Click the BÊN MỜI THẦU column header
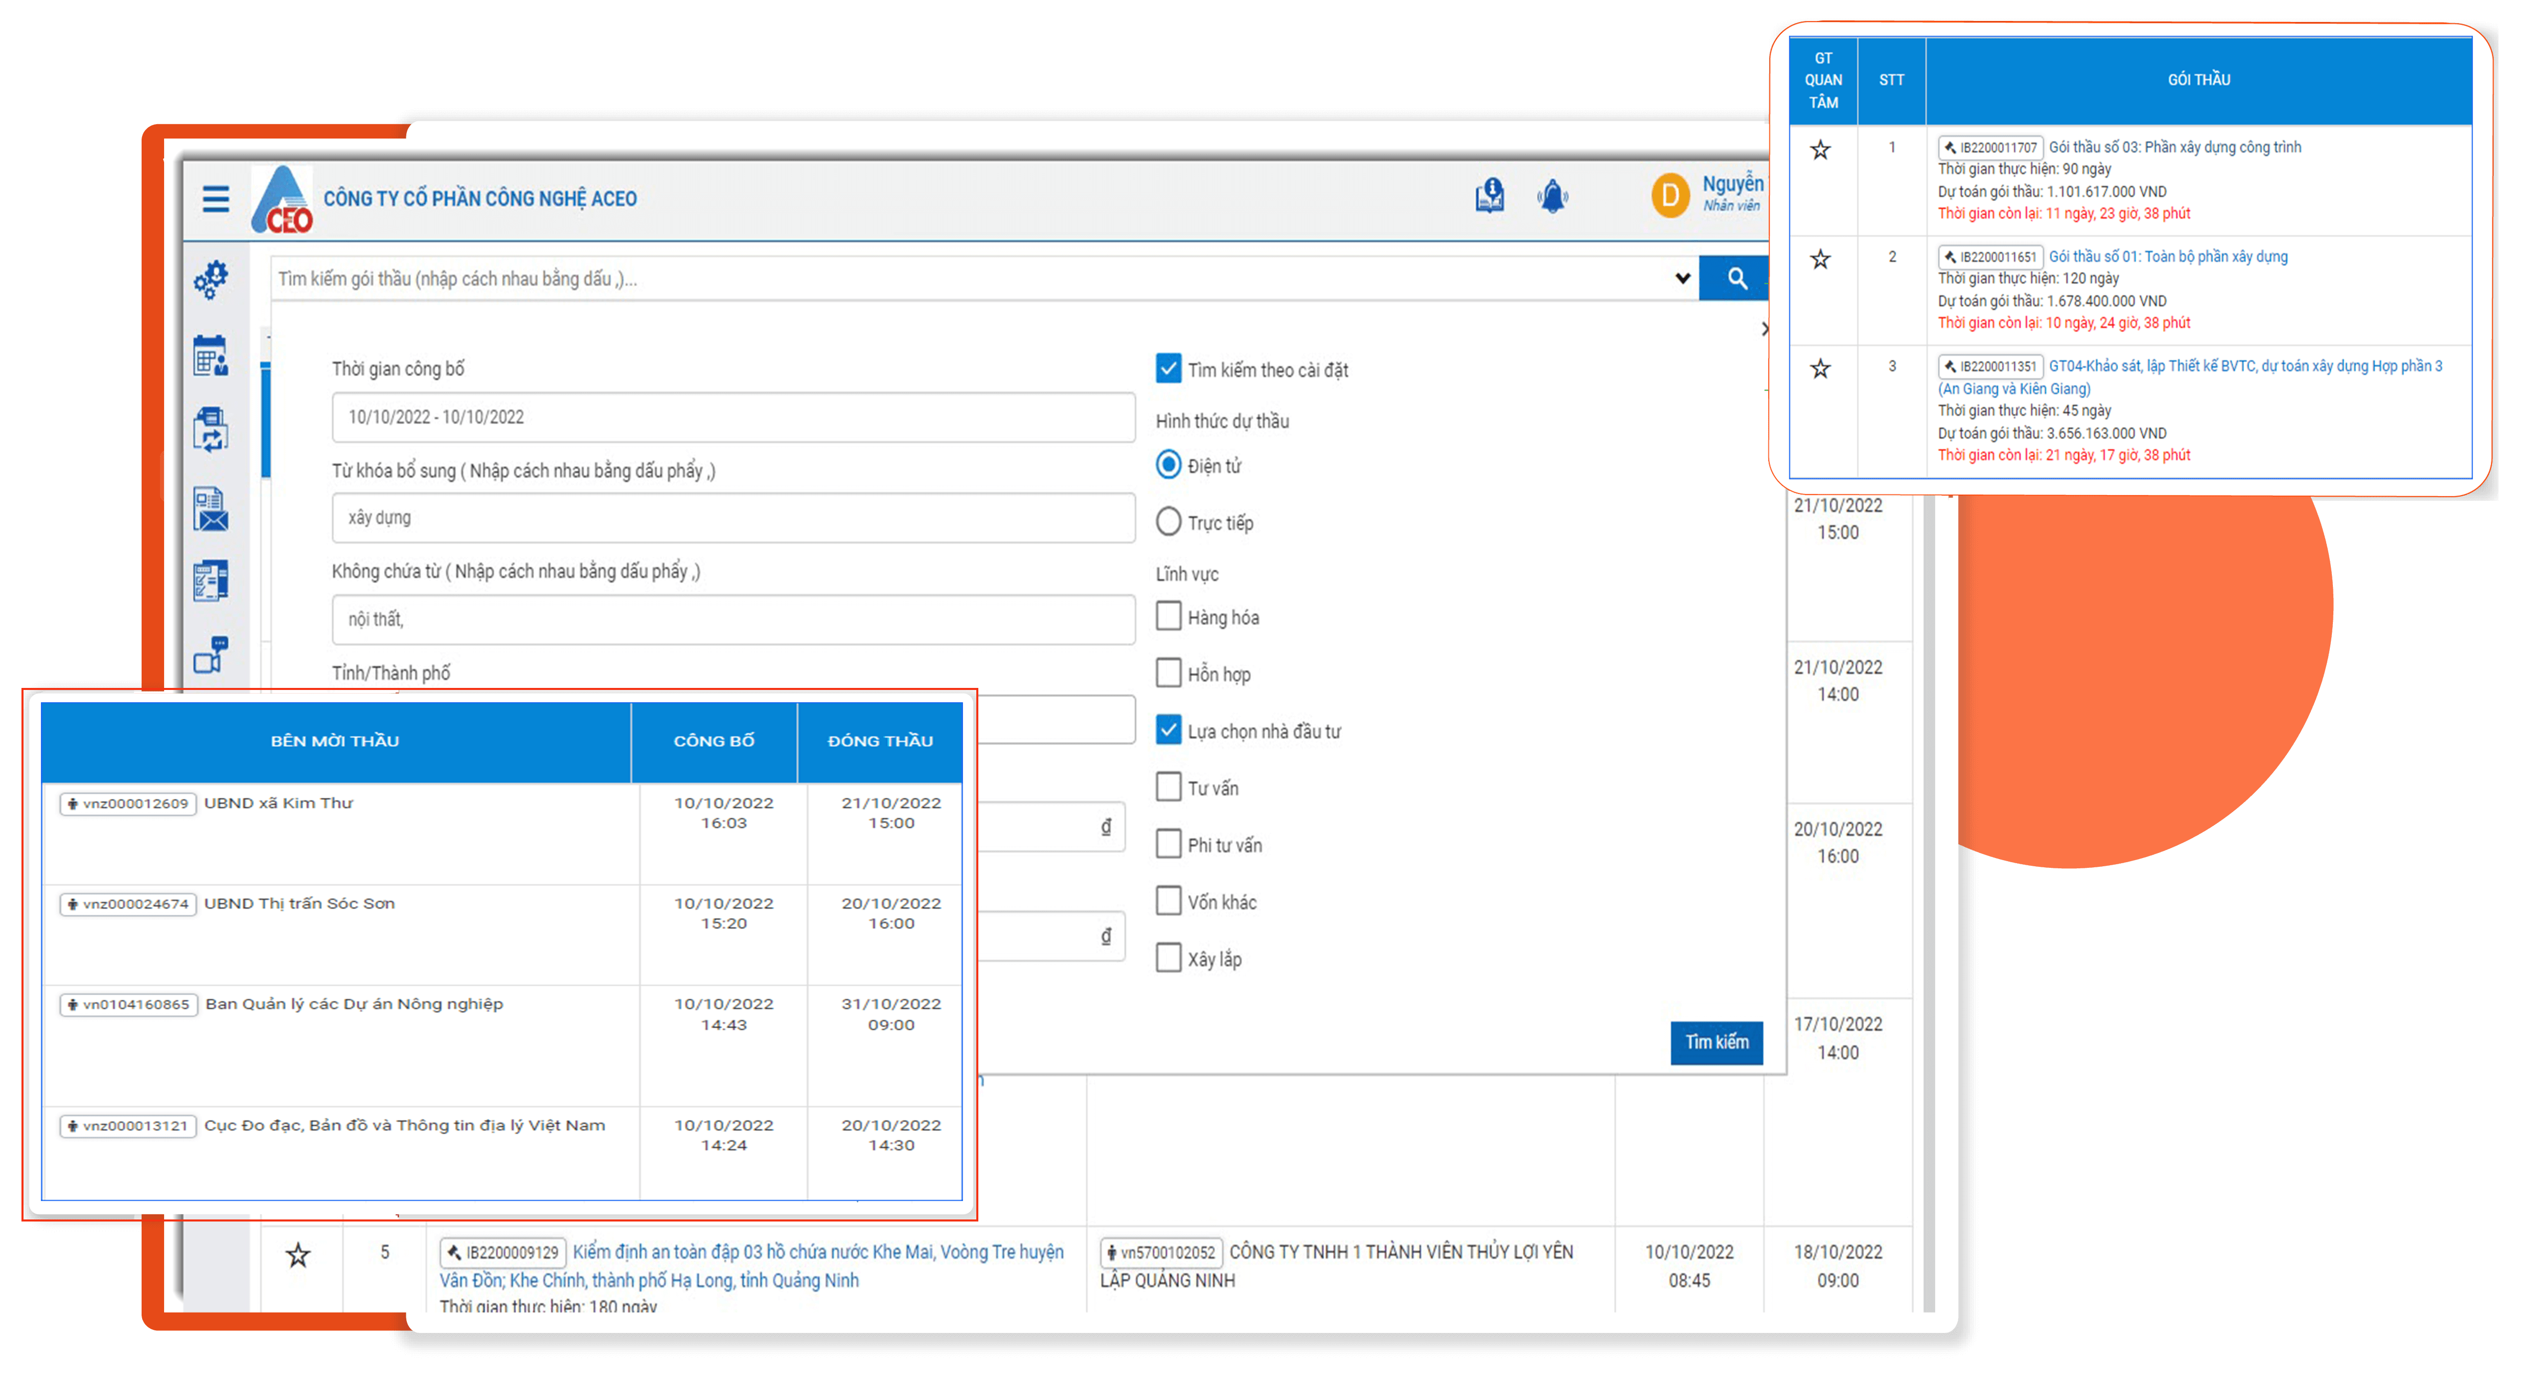Screen dimensions: 2522x1383 pos(336,742)
